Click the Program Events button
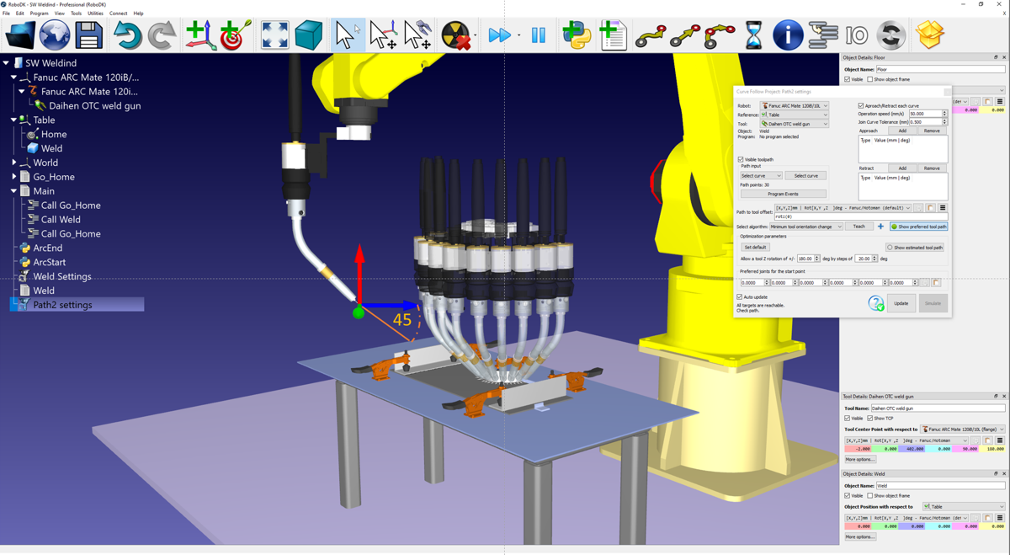The width and height of the screenshot is (1010, 555). coord(783,194)
